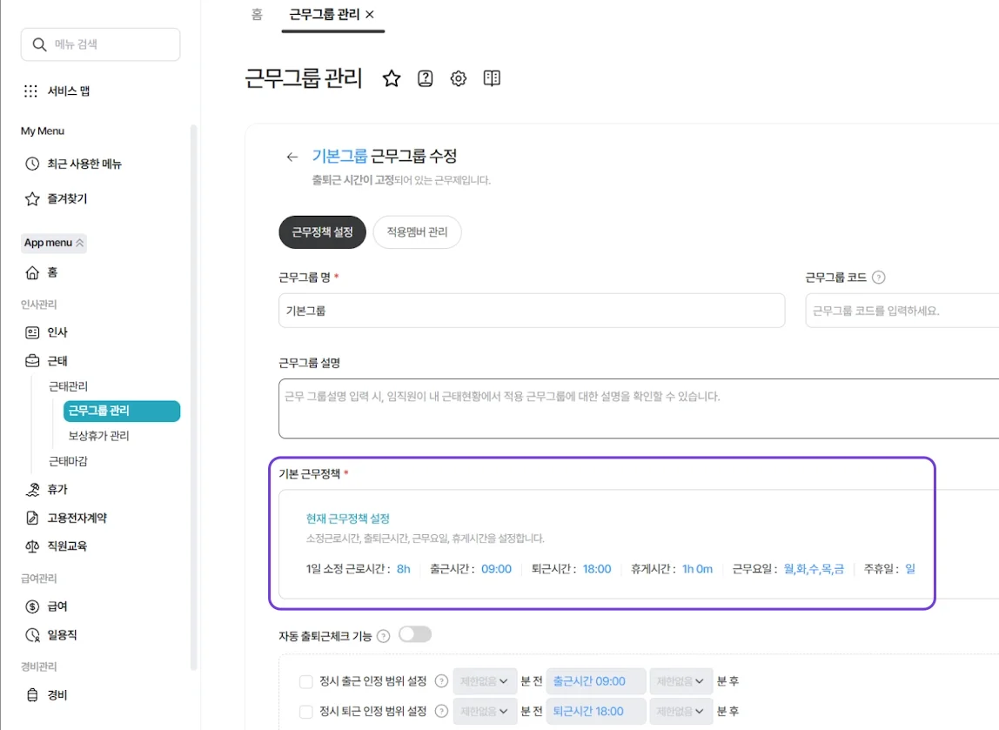Switch to the 적용멤버 관리 tab
This screenshot has height=730, width=999.
(x=417, y=232)
